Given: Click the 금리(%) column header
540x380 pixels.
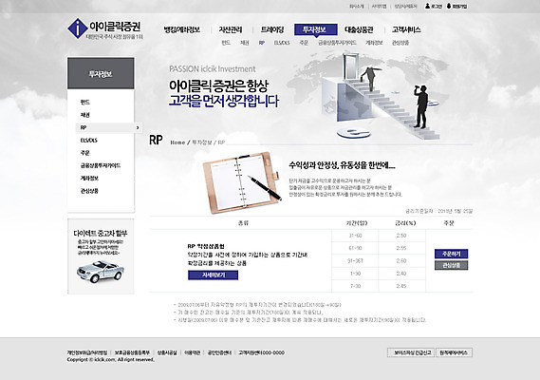Looking at the screenshot, I should point(405,223).
